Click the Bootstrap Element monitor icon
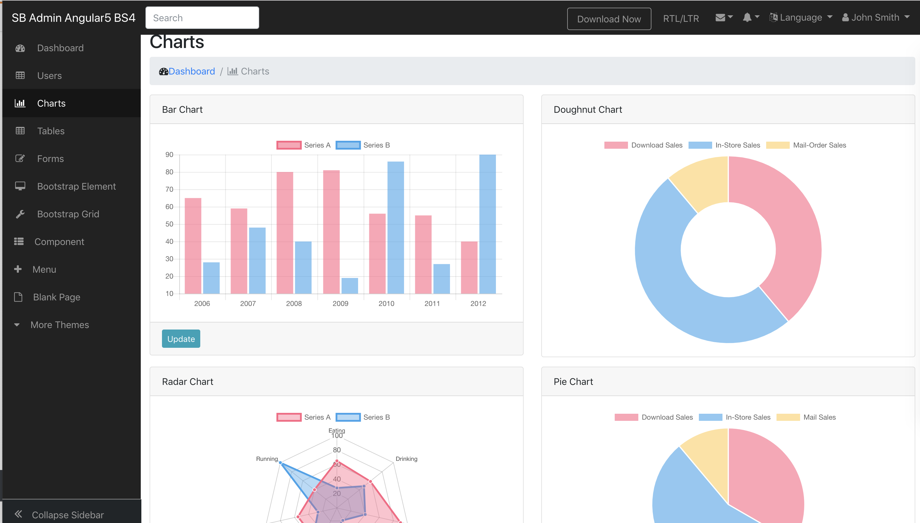Image resolution: width=920 pixels, height=523 pixels. click(x=20, y=186)
